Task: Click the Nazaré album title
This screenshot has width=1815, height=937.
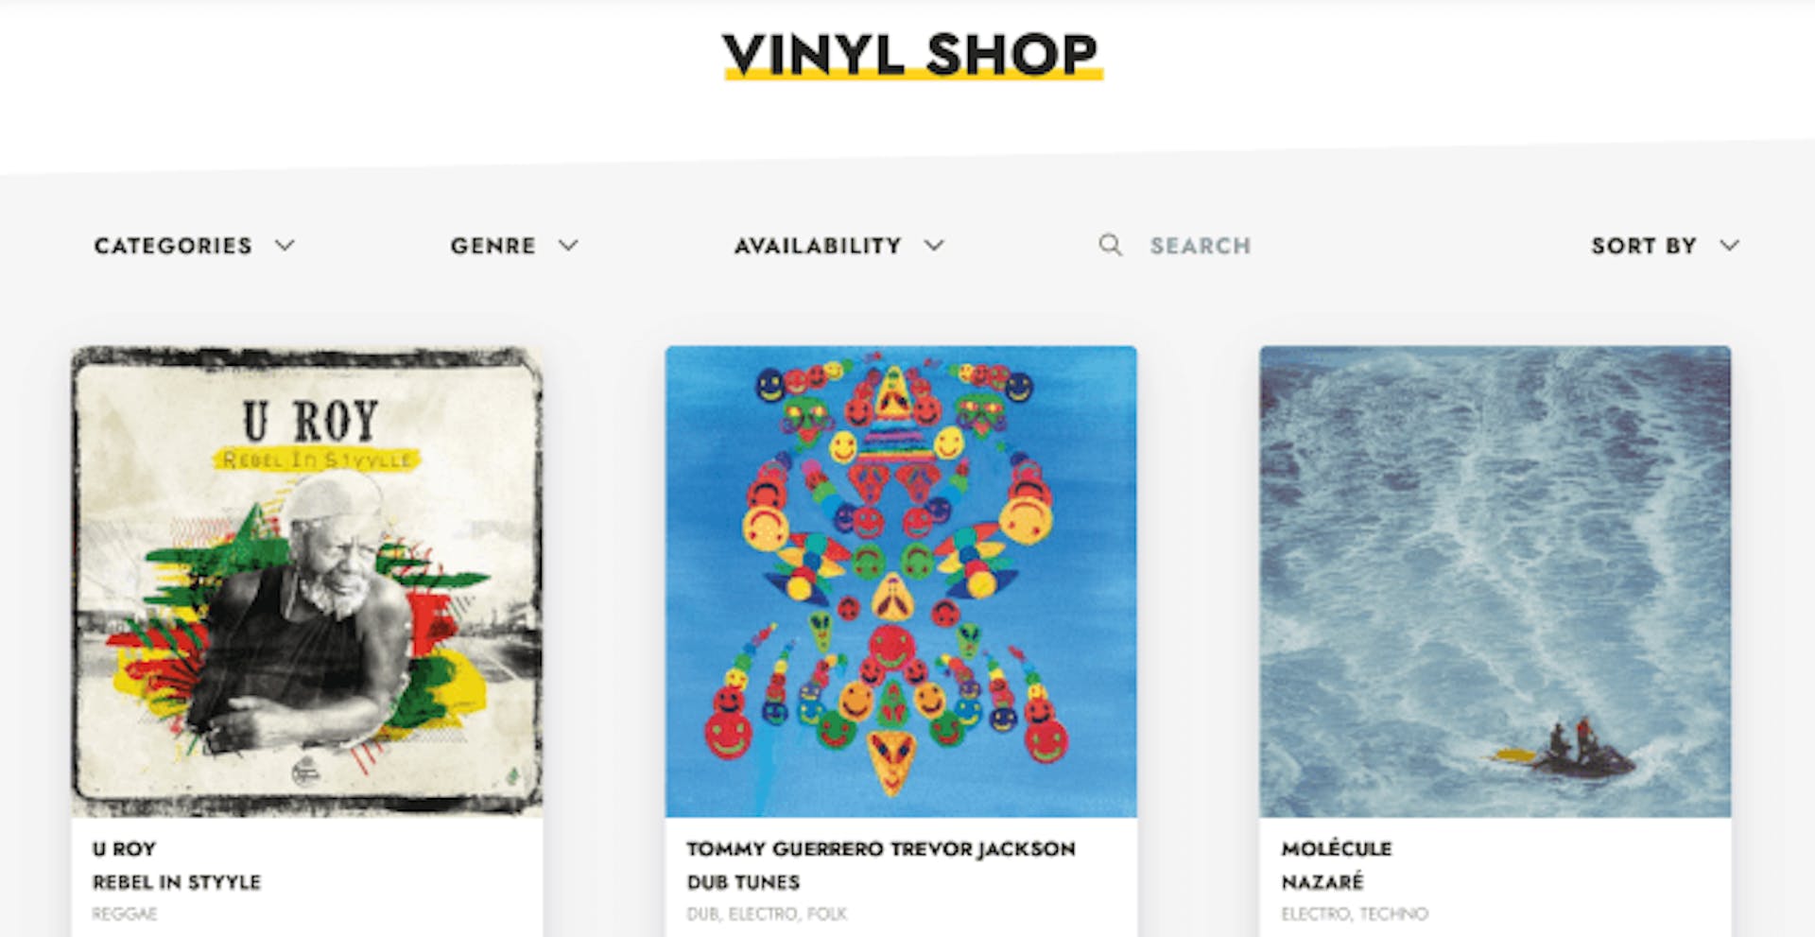Action: pyautogui.click(x=1322, y=882)
